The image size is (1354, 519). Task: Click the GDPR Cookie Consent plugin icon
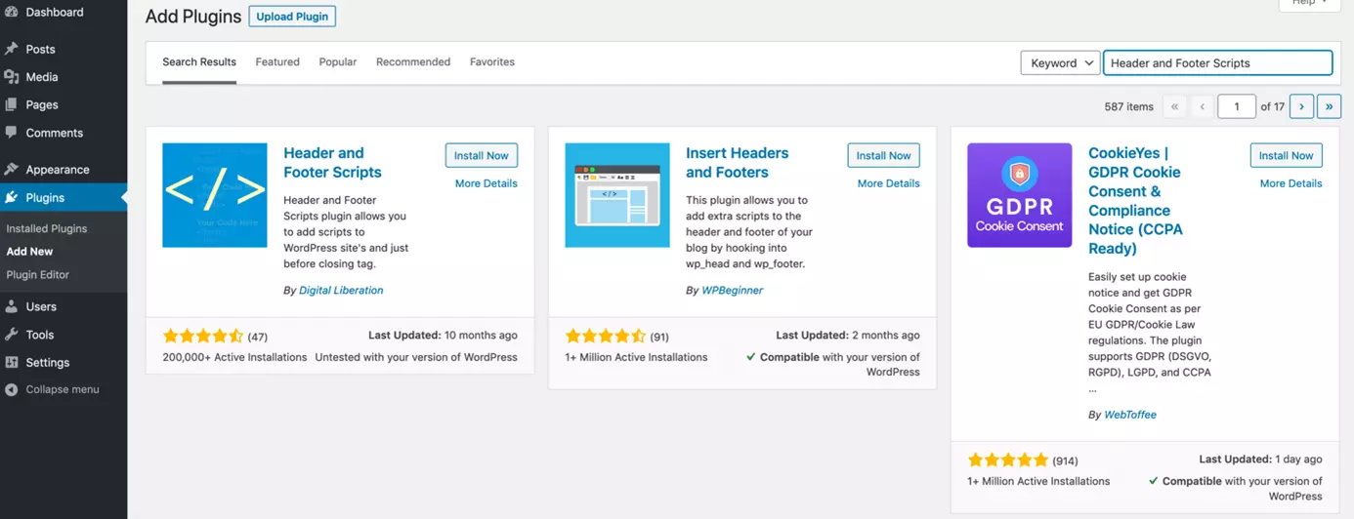[x=1019, y=195]
